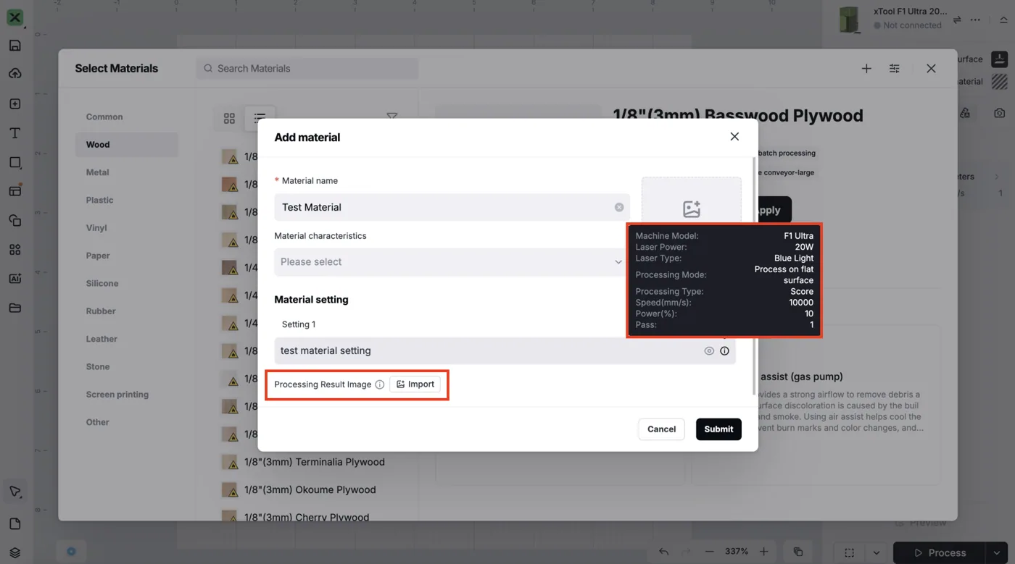Screen dimensions: 1015x564
Task: Open the layers icon at bottom left
Action: [x=14, y=552]
